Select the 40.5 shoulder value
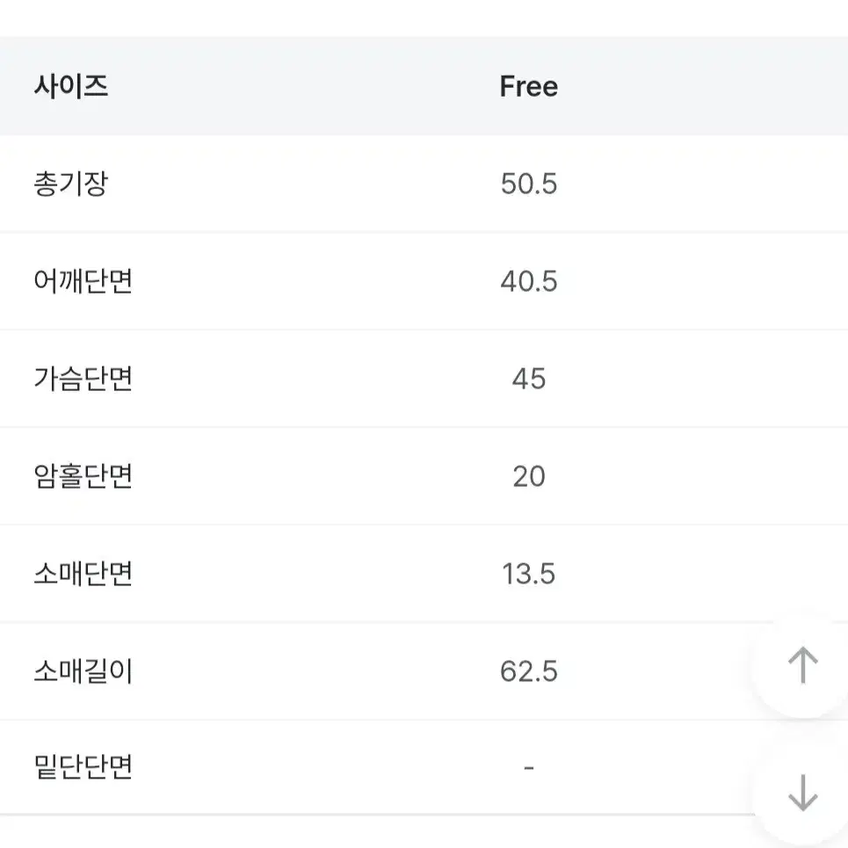848x848 pixels. 528,281
